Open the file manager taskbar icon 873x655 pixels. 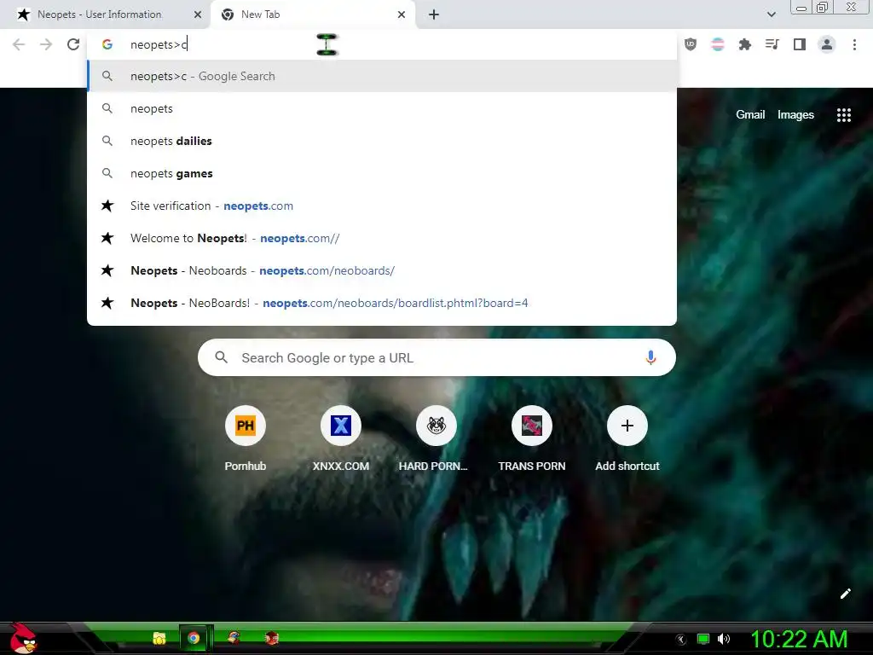[x=159, y=638]
